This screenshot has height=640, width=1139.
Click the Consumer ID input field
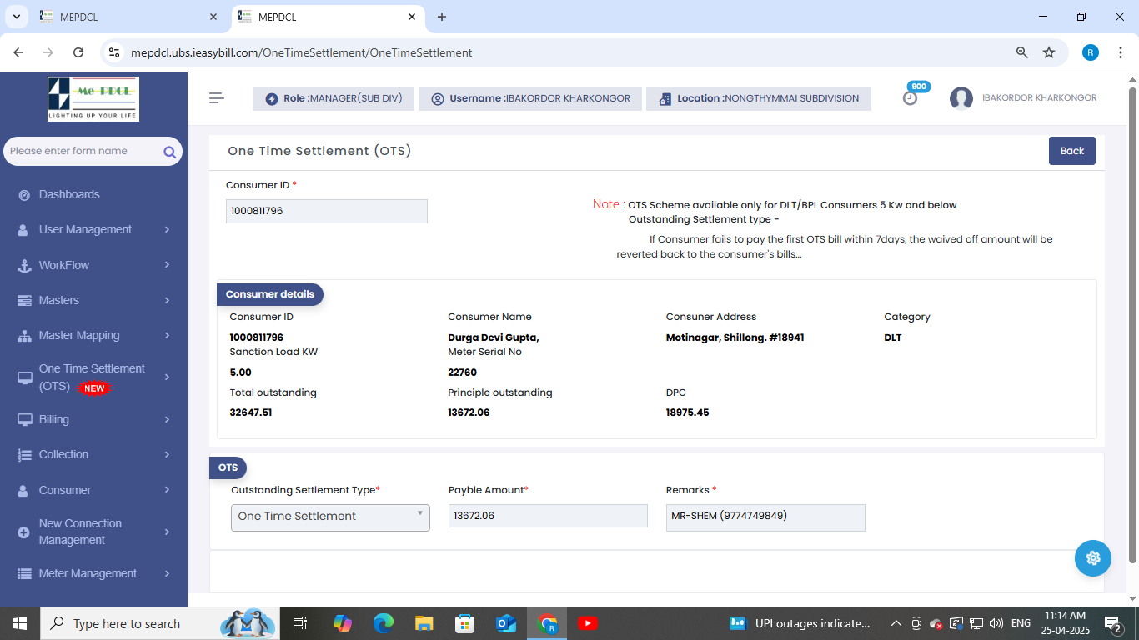pos(327,211)
